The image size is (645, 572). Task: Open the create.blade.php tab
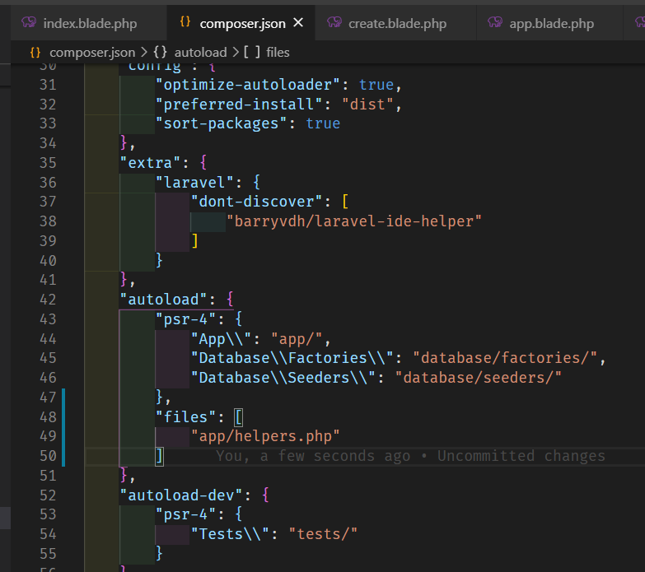[x=395, y=23]
